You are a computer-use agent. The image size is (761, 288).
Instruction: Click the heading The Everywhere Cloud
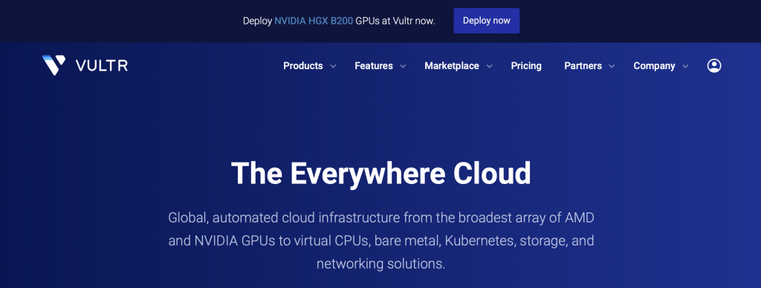381,173
